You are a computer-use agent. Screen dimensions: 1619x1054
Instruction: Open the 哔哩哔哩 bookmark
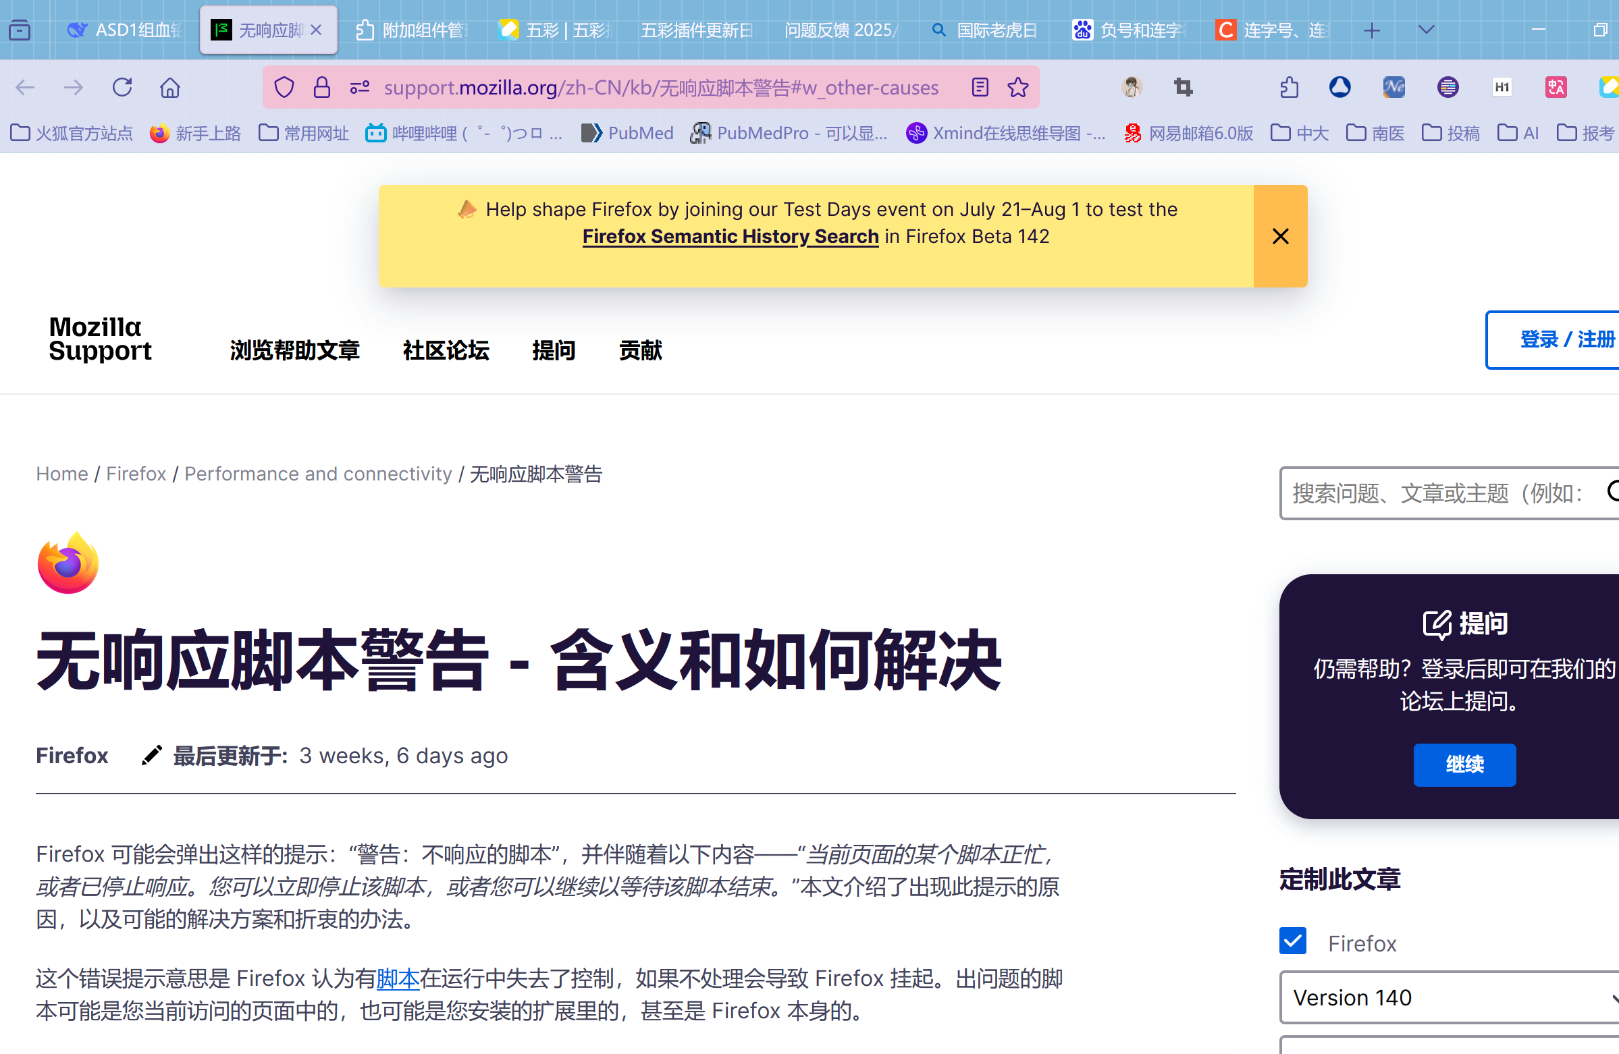click(464, 133)
